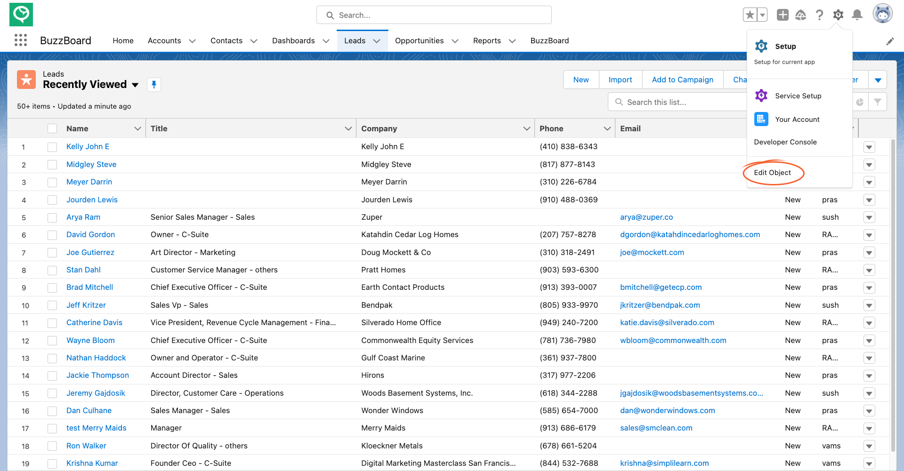This screenshot has height=471, width=904.
Task: Select the Kelly John E row checkbox
Action: [52, 147]
